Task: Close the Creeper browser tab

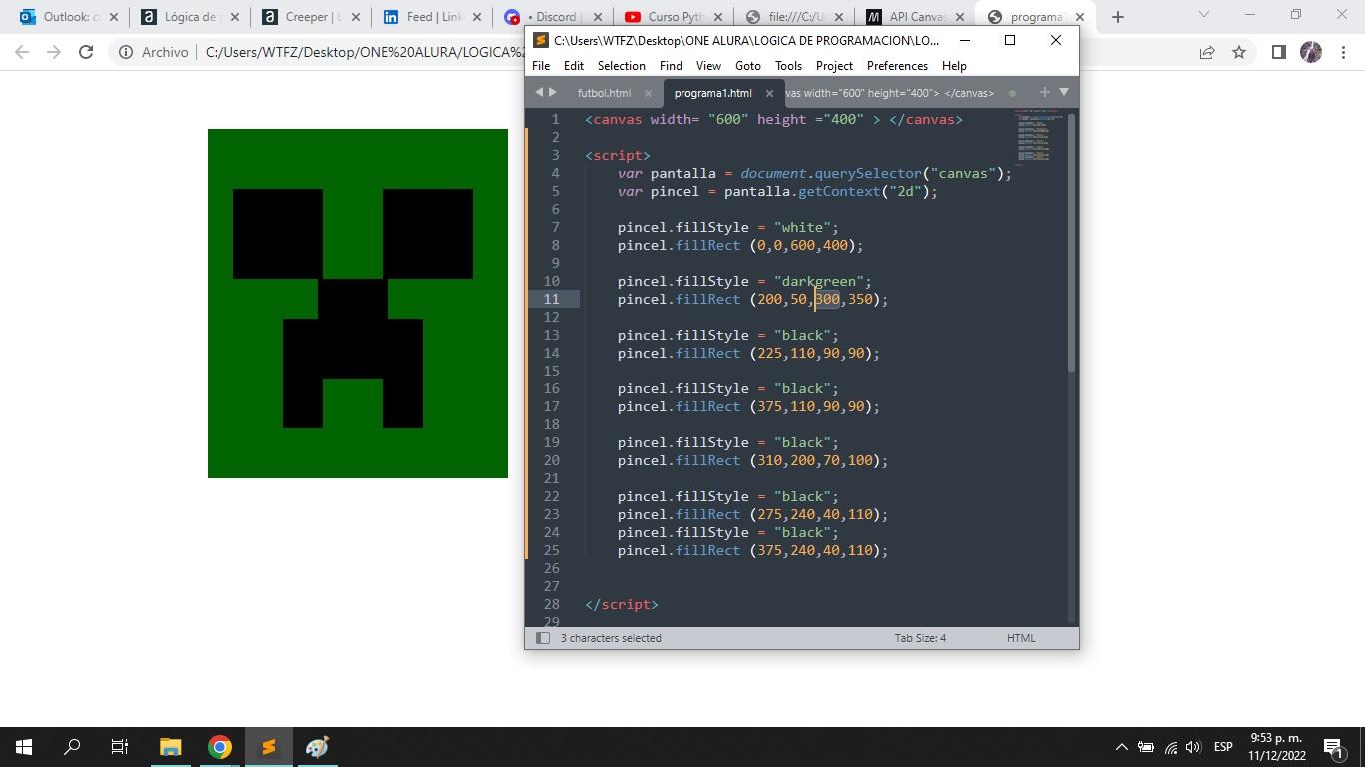Action: 356,17
